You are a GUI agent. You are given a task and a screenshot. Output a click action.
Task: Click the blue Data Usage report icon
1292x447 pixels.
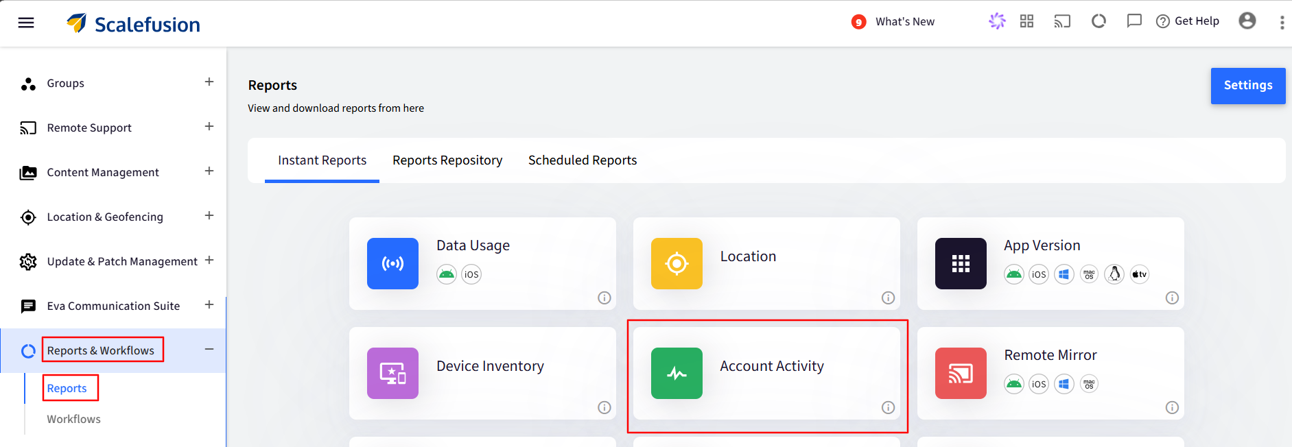click(392, 263)
